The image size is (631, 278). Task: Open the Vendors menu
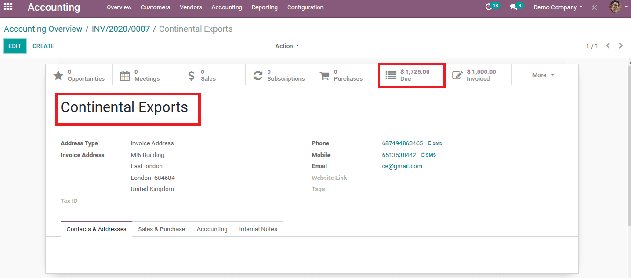click(191, 7)
